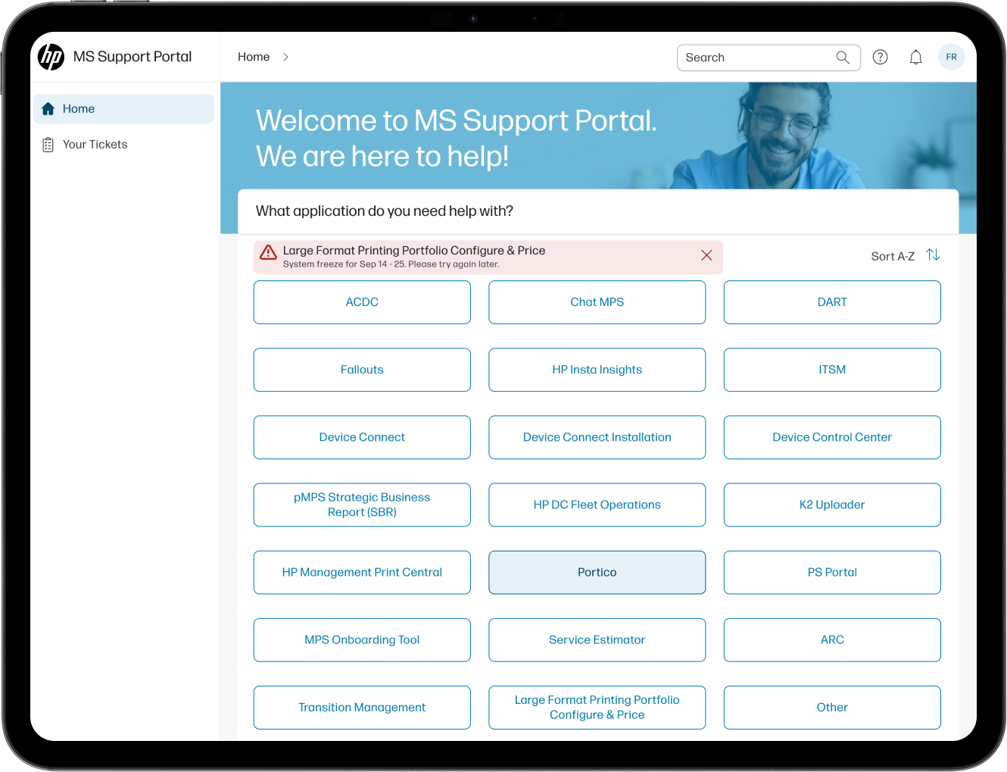Open Service Estimator
This screenshot has width=1007, height=772.
click(x=597, y=640)
